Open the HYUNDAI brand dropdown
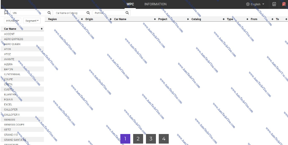This screenshot has height=145, width=288. [x=12, y=21]
